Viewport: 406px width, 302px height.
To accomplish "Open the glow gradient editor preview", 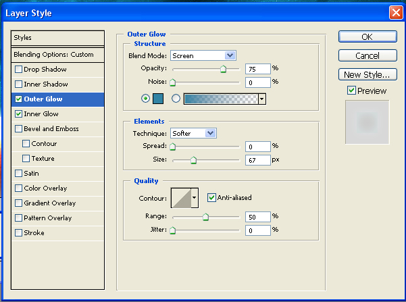I will click(220, 99).
